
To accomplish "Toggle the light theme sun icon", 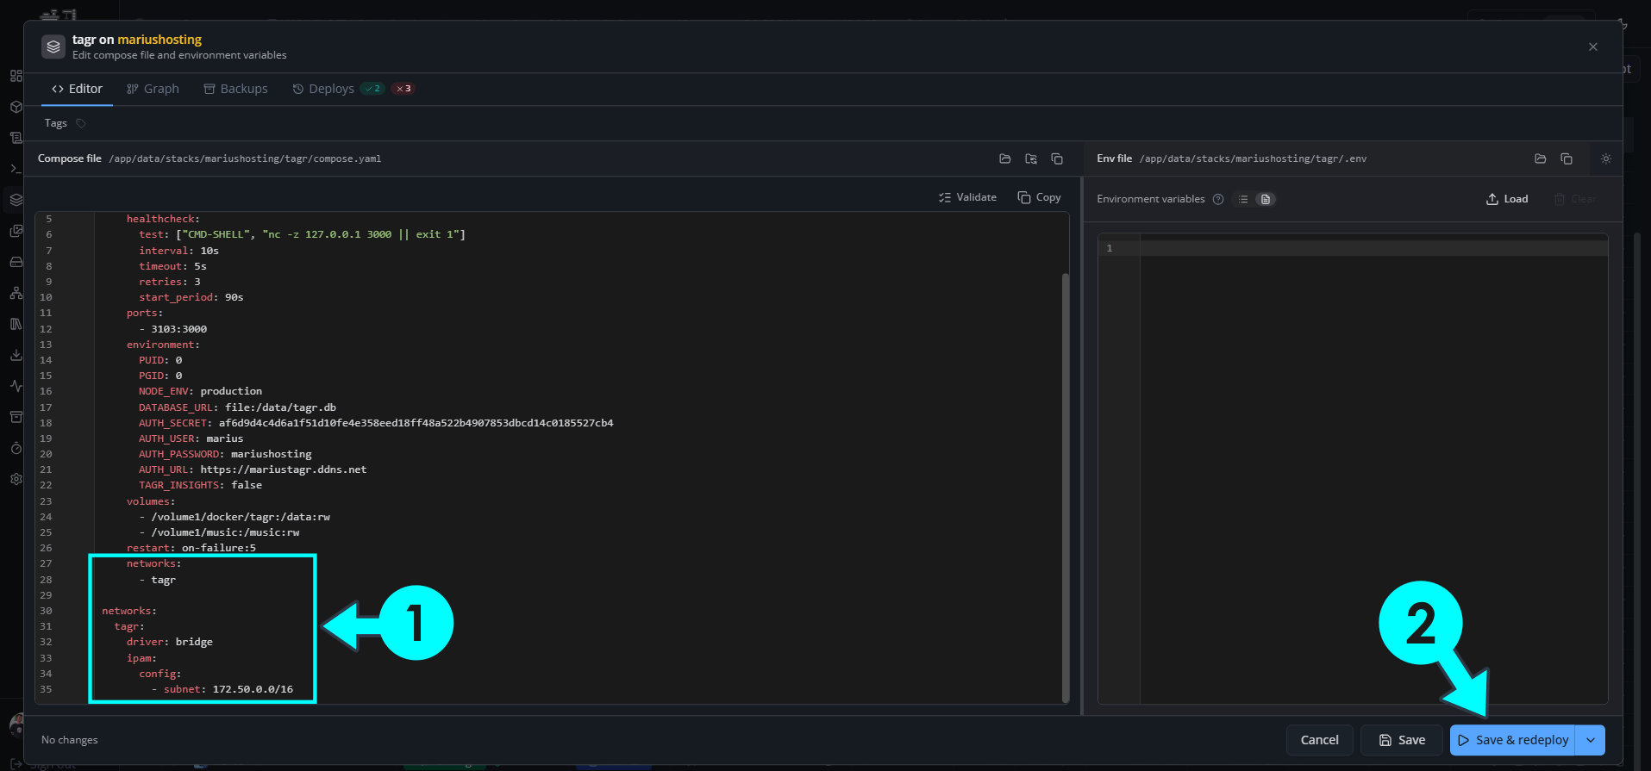I will click(x=1606, y=159).
